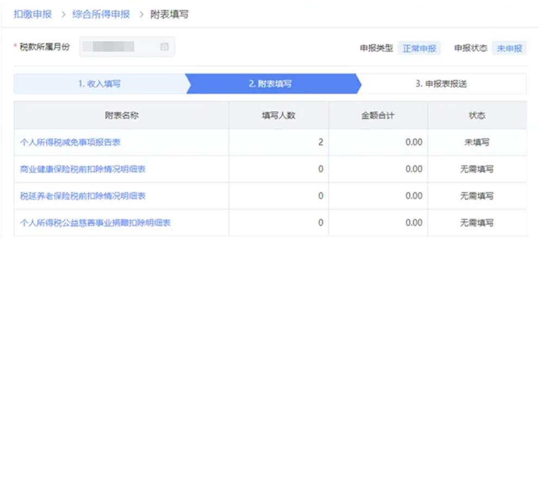Click the 金额合计 column header
Image resolution: width=542 pixels, height=502 pixels.
point(378,115)
